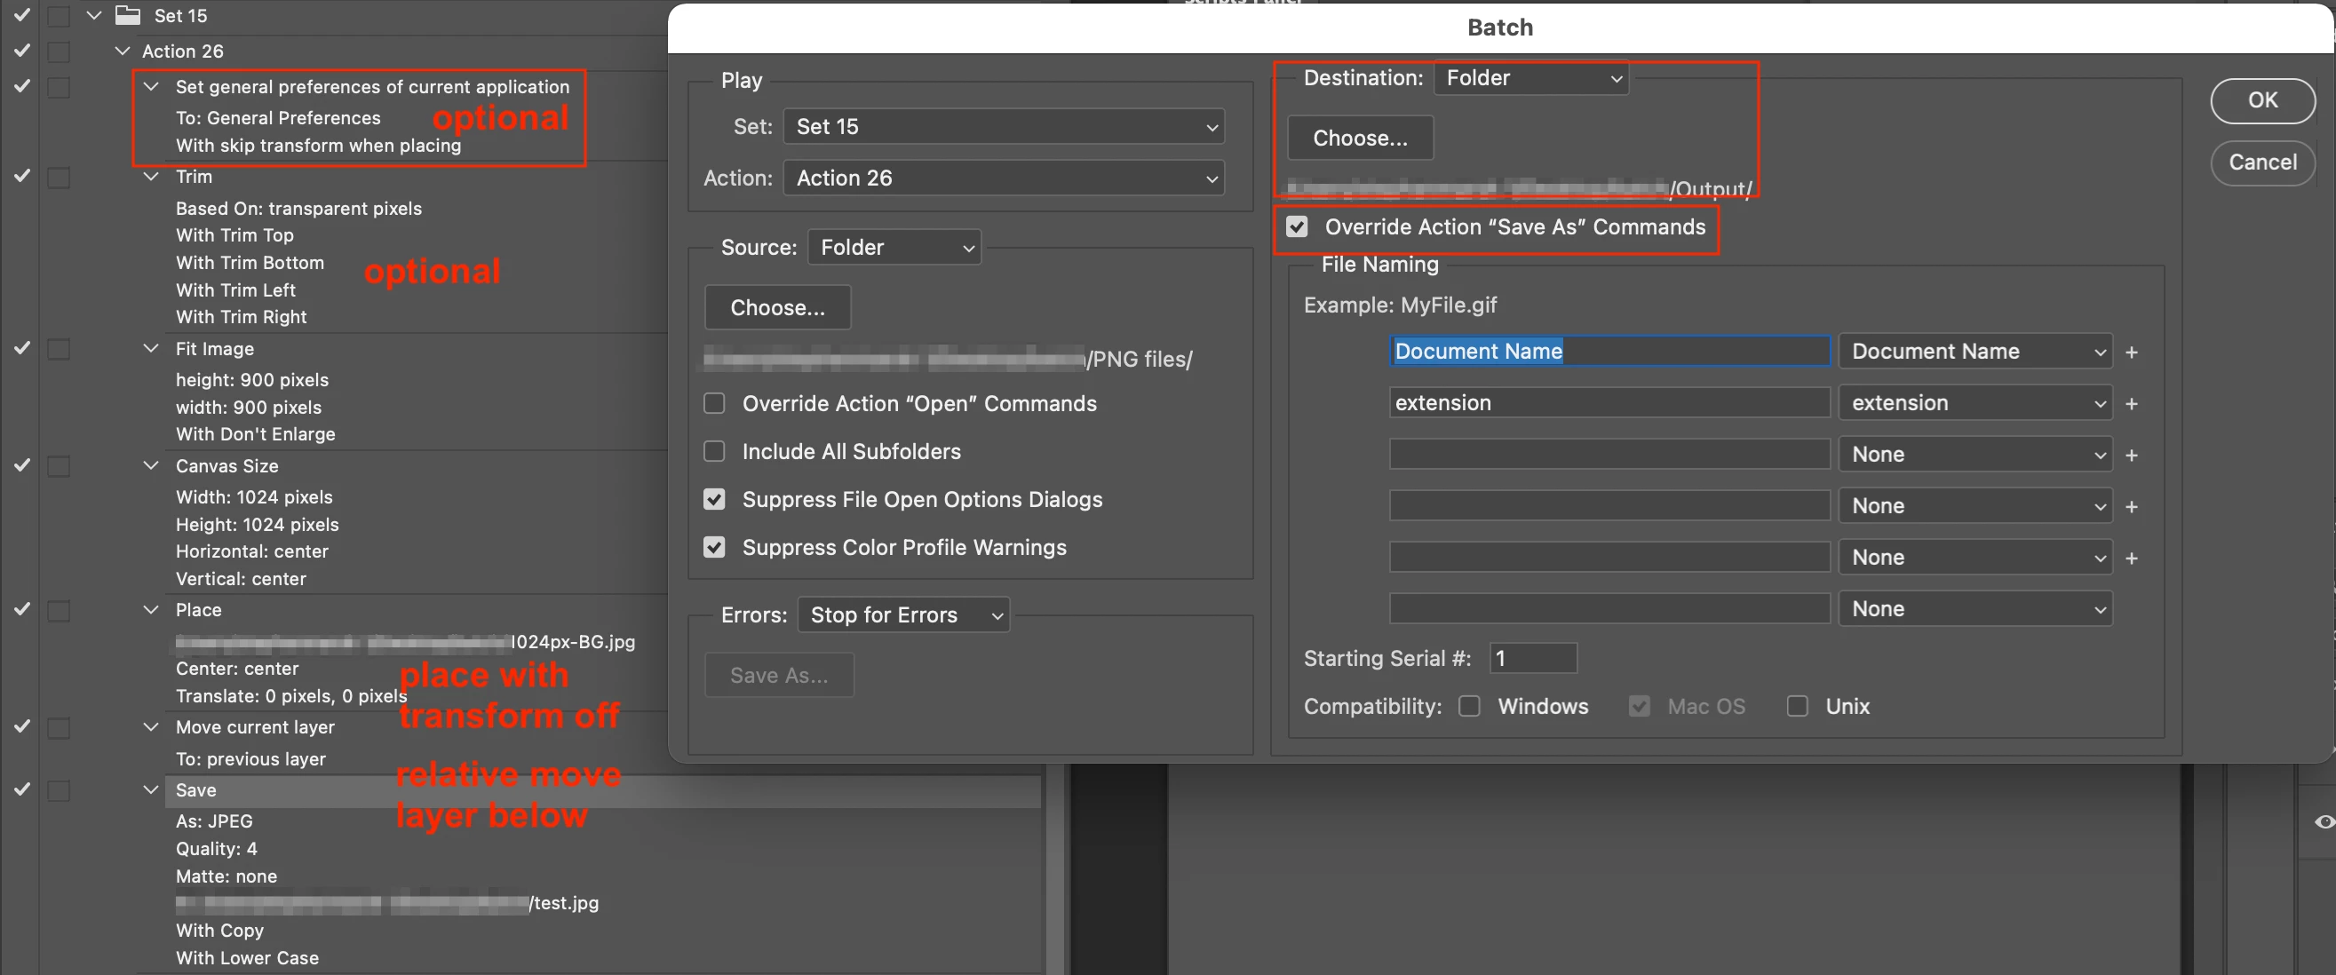The height and width of the screenshot is (975, 2336).
Task: Click Choose under Source folder
Action: point(777,308)
